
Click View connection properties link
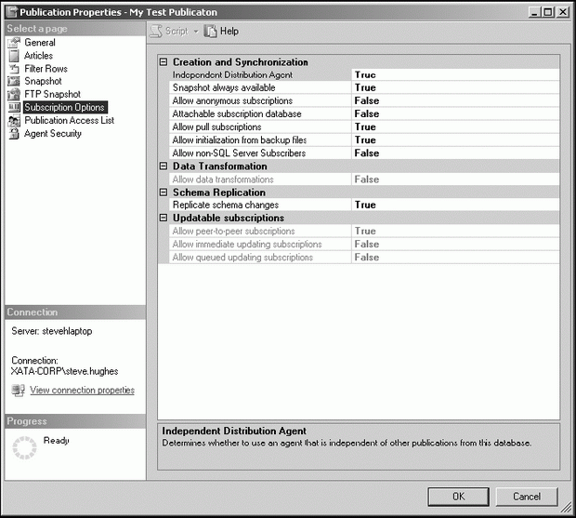tap(83, 390)
